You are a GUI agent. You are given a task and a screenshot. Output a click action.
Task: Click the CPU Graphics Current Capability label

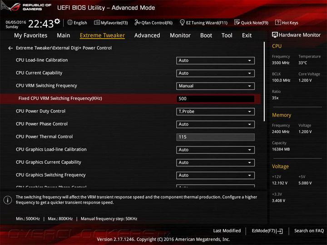pos(49,162)
